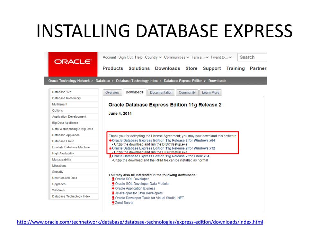This screenshot has height=247, width=329.
Task: Expand the 'I am a...' dropdown
Action: point(200,57)
